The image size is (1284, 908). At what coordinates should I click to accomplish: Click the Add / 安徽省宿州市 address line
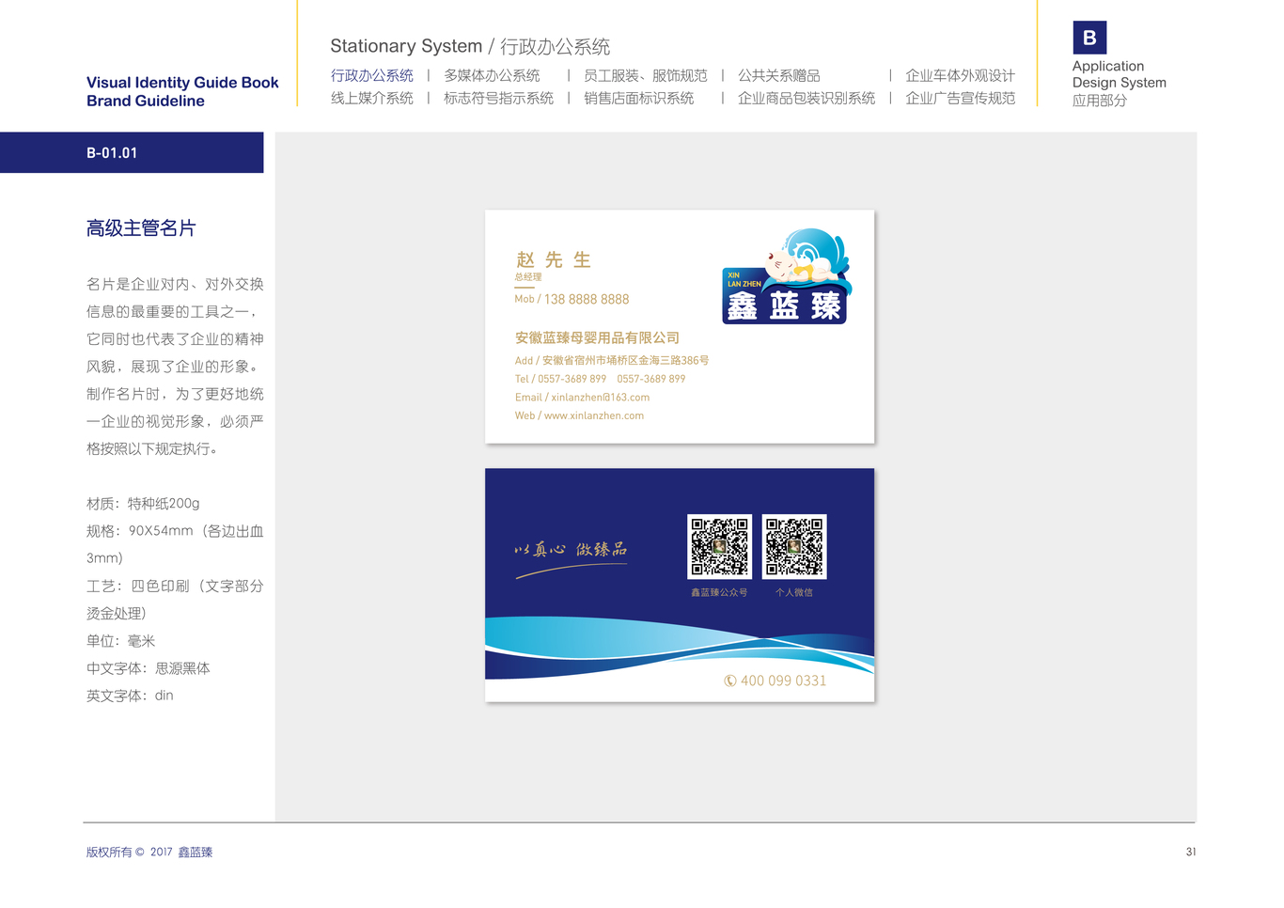[x=612, y=360]
